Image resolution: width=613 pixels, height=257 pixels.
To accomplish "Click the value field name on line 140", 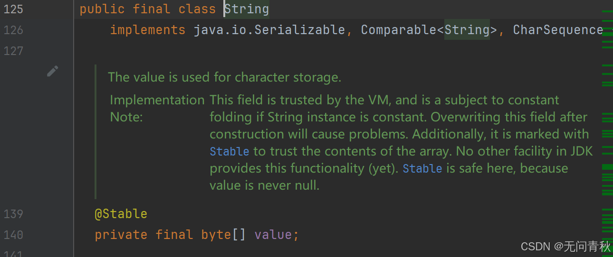I will coord(273,235).
